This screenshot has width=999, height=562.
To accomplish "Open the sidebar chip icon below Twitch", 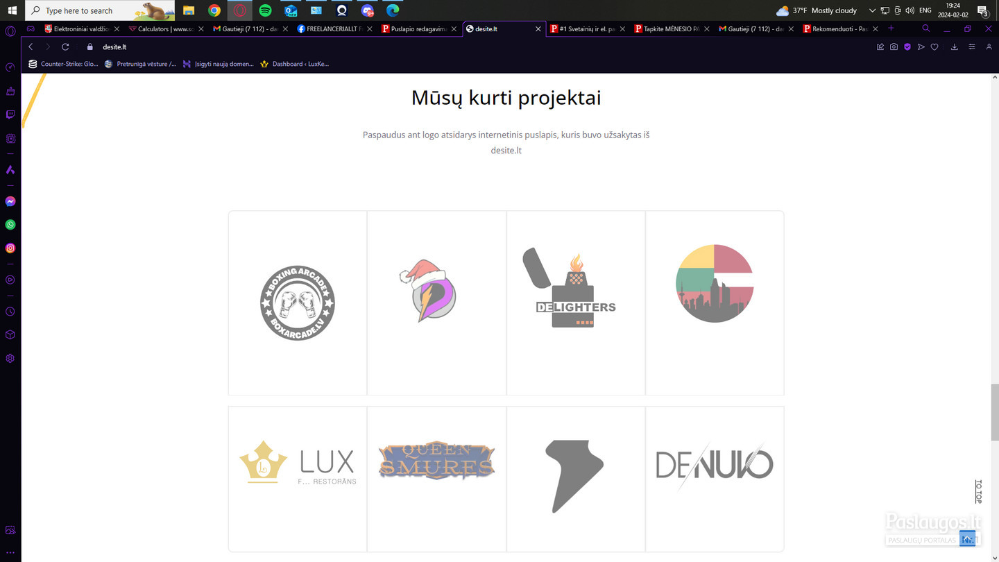I will (x=10, y=139).
